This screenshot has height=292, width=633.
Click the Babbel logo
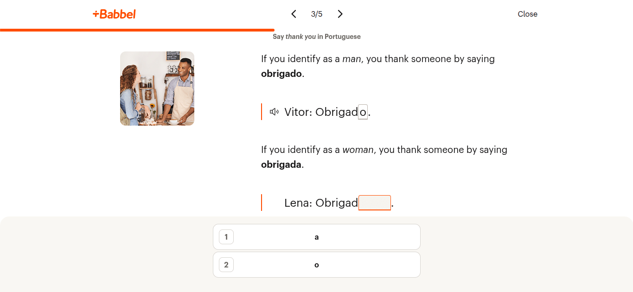tap(114, 14)
